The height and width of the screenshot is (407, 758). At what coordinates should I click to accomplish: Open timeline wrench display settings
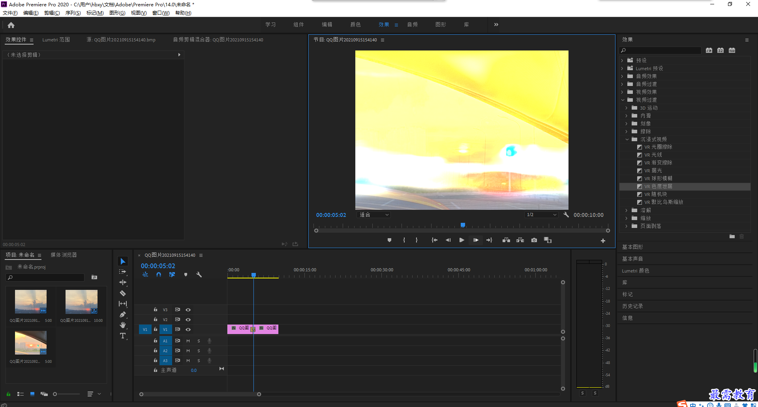[199, 274]
